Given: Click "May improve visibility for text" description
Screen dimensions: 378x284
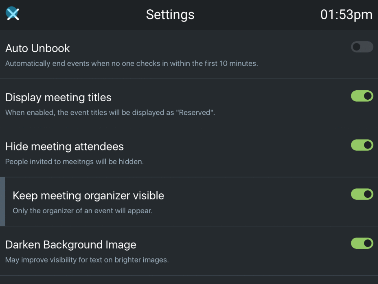Looking at the screenshot, I should pos(87,260).
